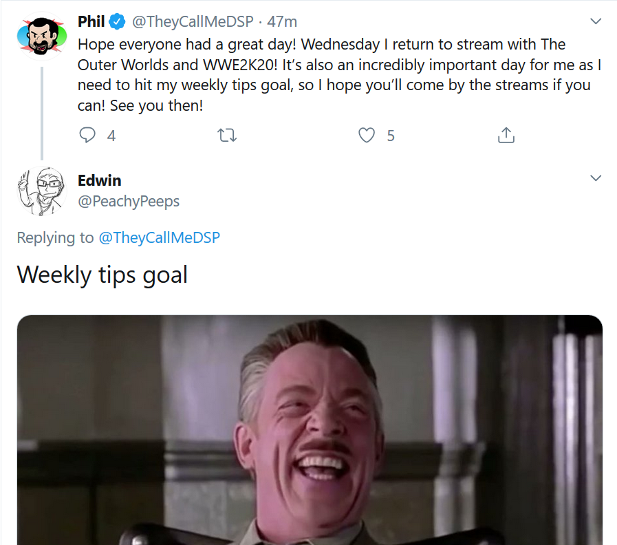
Task: Expand the options chevron on Phil's tweet
Action: click(x=596, y=21)
